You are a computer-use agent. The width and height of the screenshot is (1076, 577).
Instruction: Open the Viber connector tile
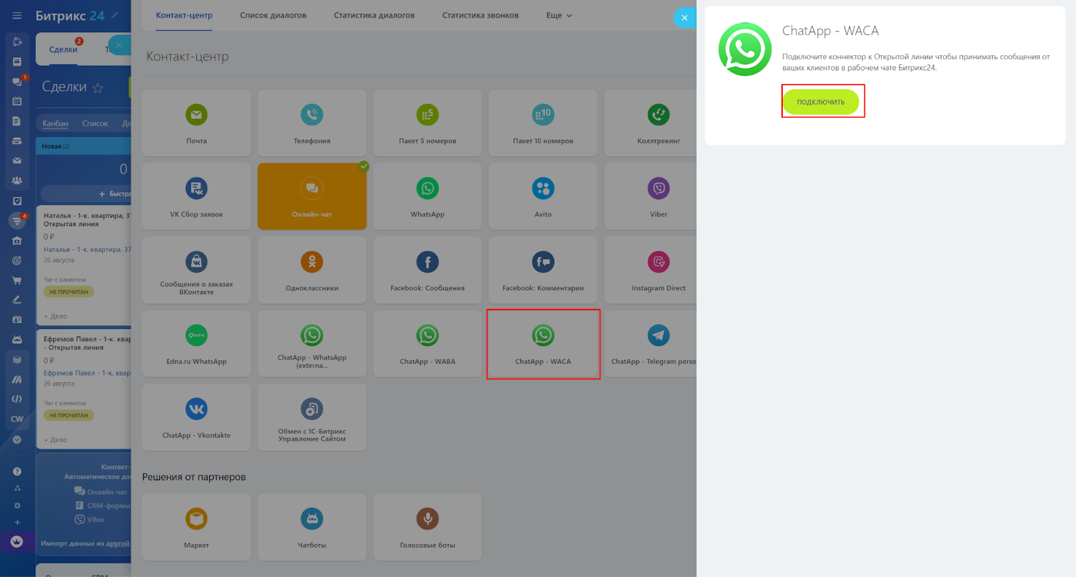click(x=651, y=197)
